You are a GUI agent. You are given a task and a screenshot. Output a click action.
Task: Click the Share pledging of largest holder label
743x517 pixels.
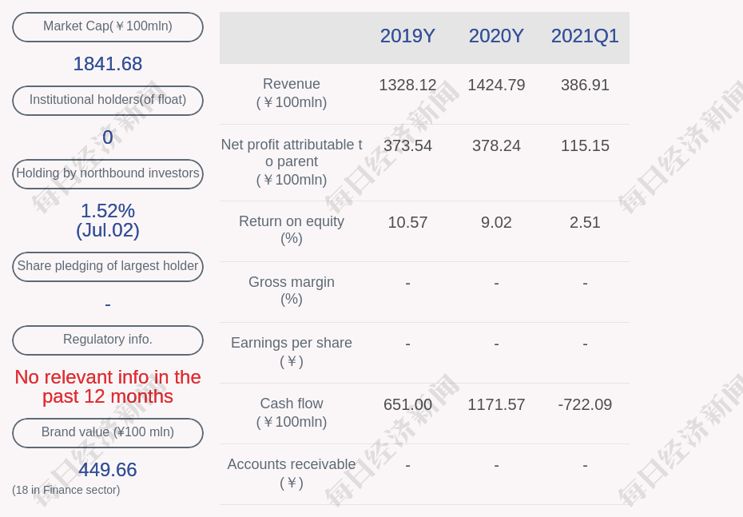[107, 266]
